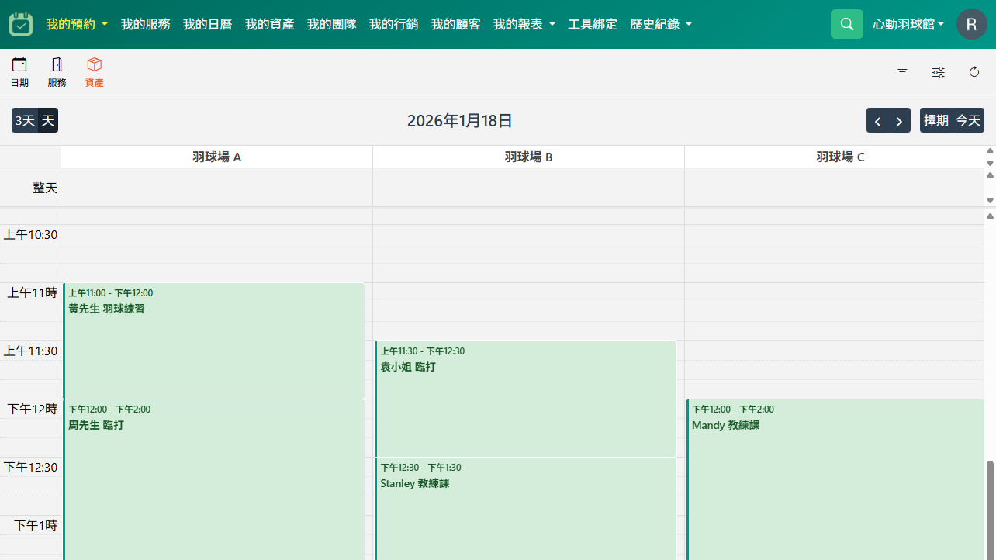The width and height of the screenshot is (996, 560).
Task: Go to next day with right arrow
Action: (x=899, y=120)
